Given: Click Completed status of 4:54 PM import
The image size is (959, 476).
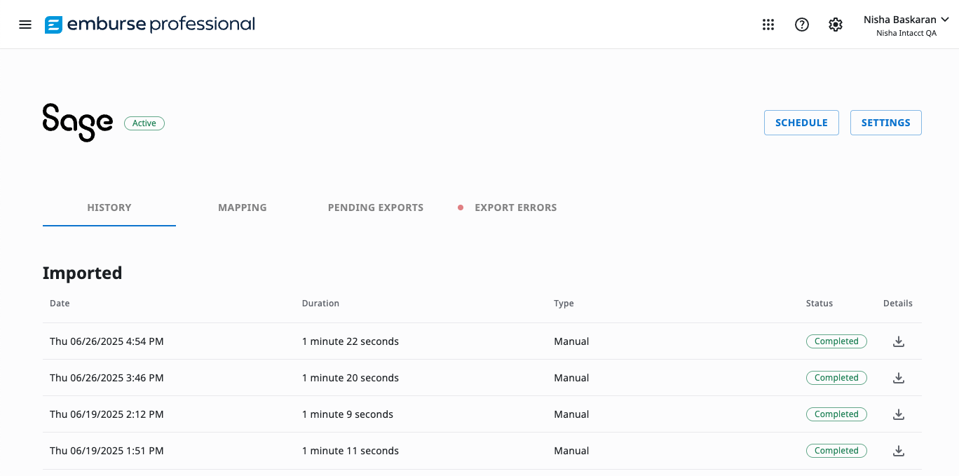Looking at the screenshot, I should pyautogui.click(x=836, y=341).
